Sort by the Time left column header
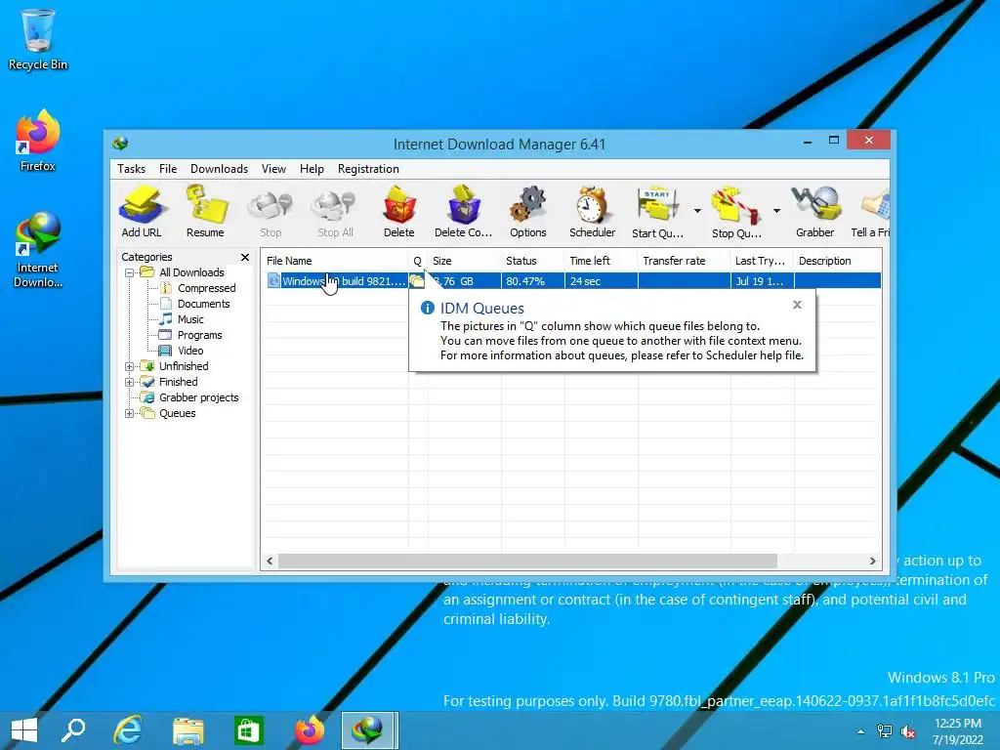 [x=601, y=261]
